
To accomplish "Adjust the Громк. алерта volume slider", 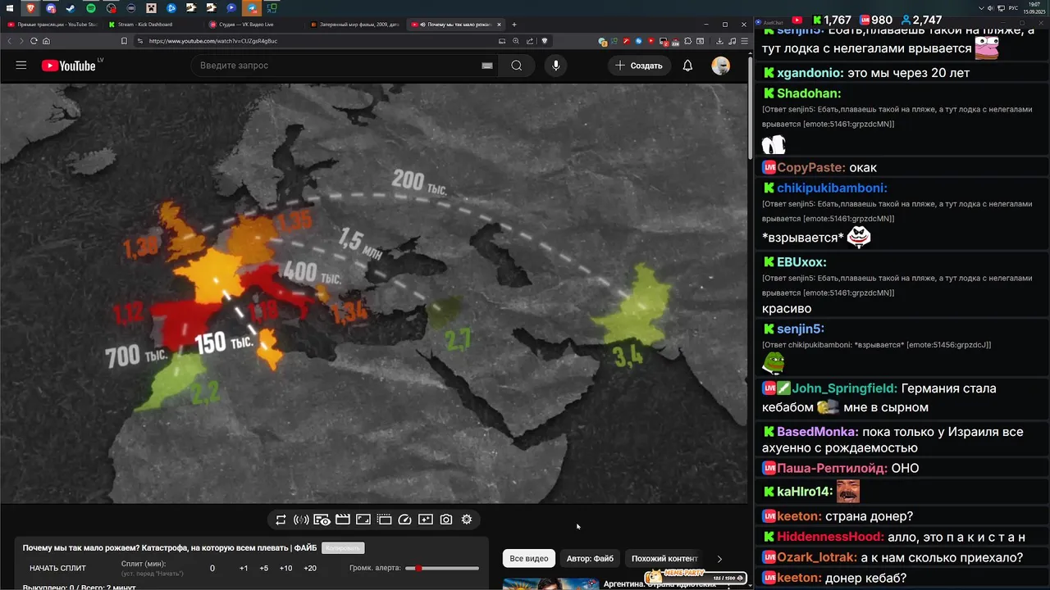I will coord(442,568).
